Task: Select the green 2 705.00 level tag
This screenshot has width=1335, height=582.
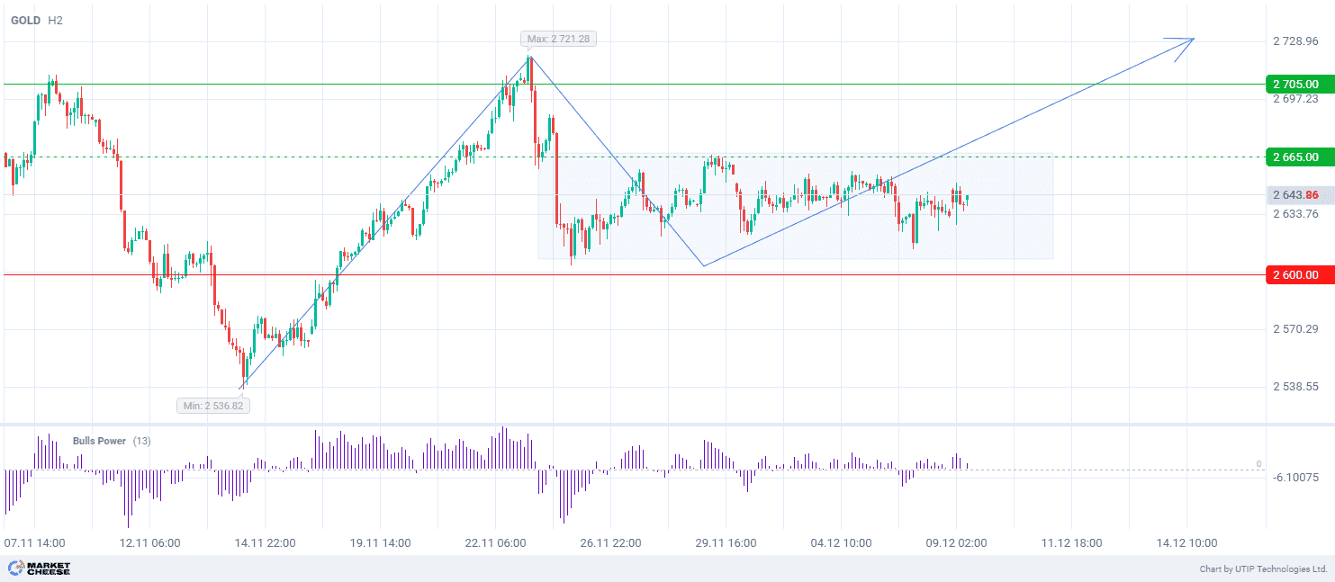Action: (1297, 84)
